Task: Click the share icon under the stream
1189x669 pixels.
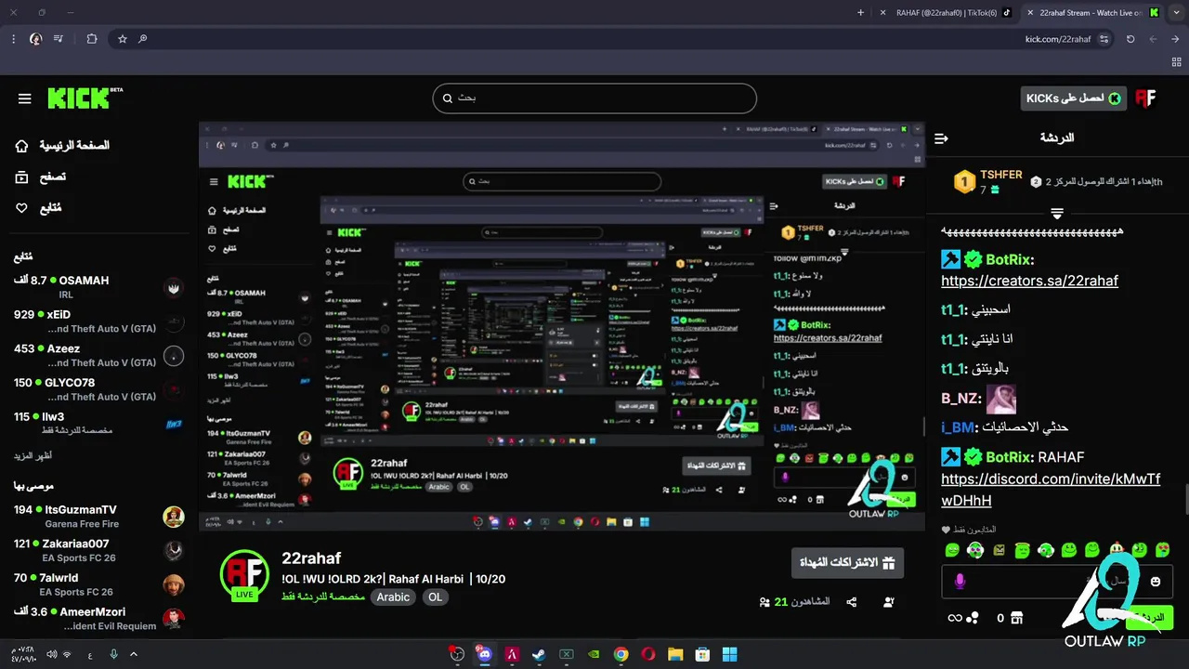Action: (x=852, y=602)
